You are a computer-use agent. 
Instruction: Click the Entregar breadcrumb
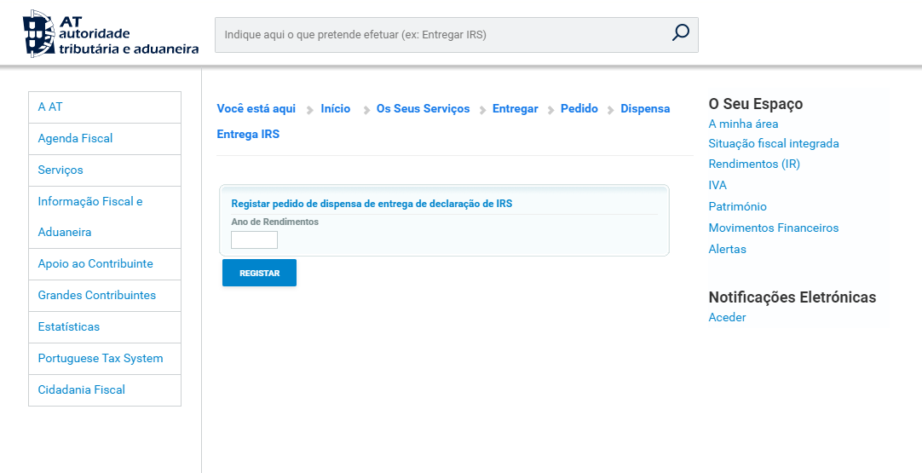coord(515,109)
